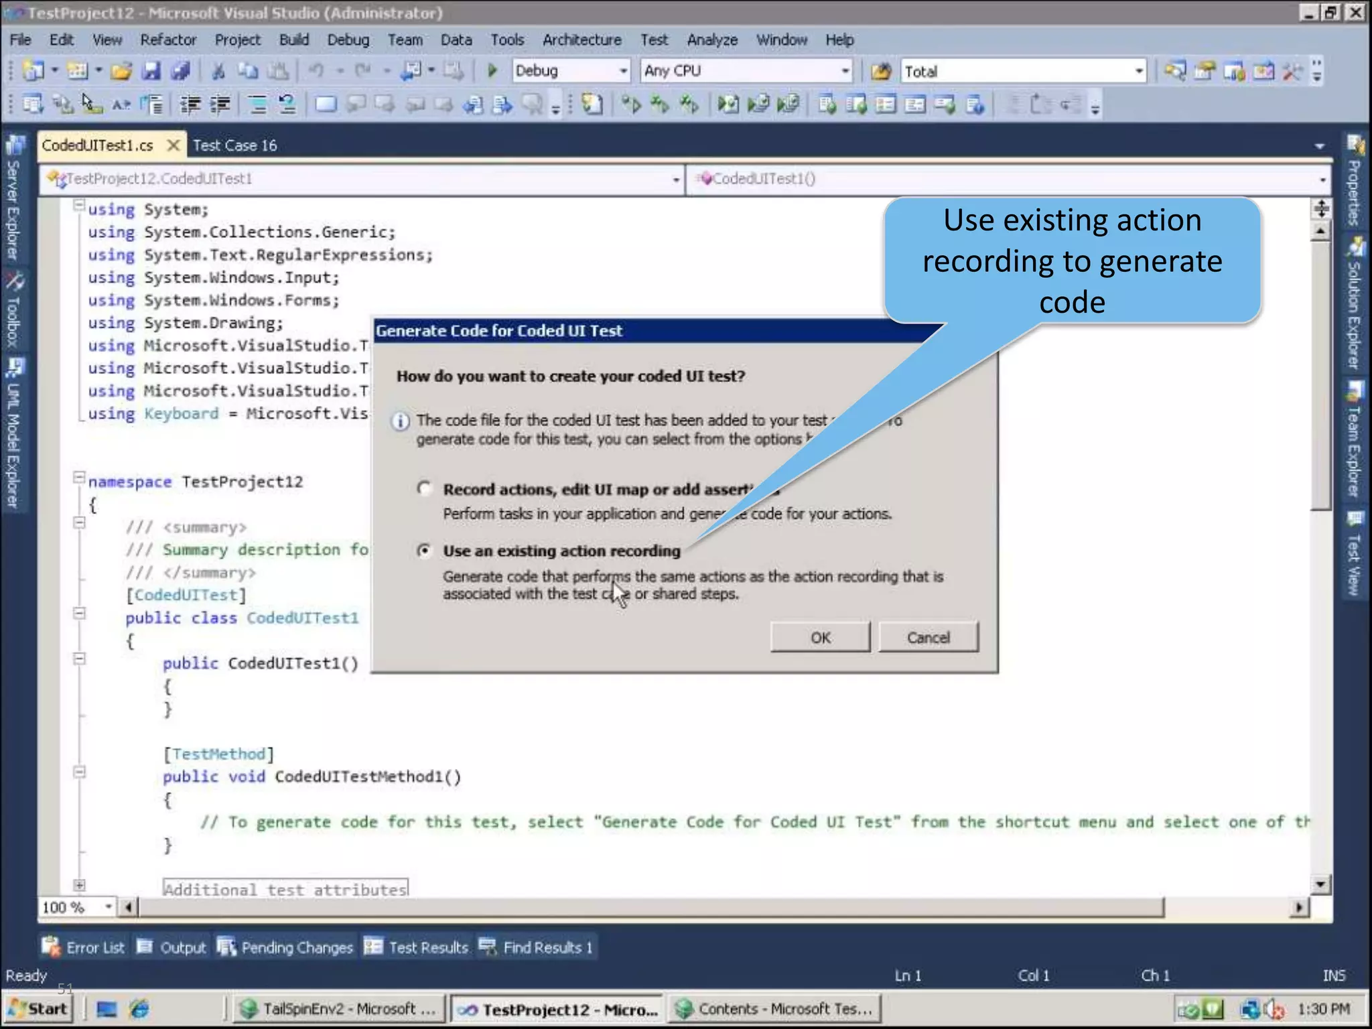Click OK in Generate Code dialog

[820, 637]
